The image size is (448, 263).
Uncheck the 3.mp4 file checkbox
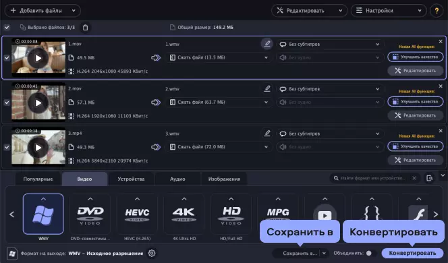(7, 148)
